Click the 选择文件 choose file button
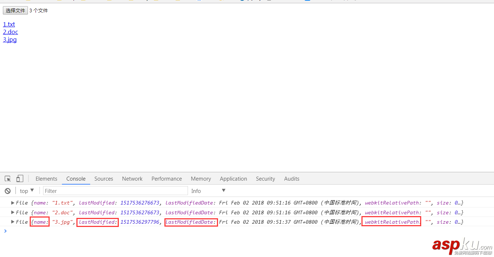494x257 pixels. coord(15,10)
